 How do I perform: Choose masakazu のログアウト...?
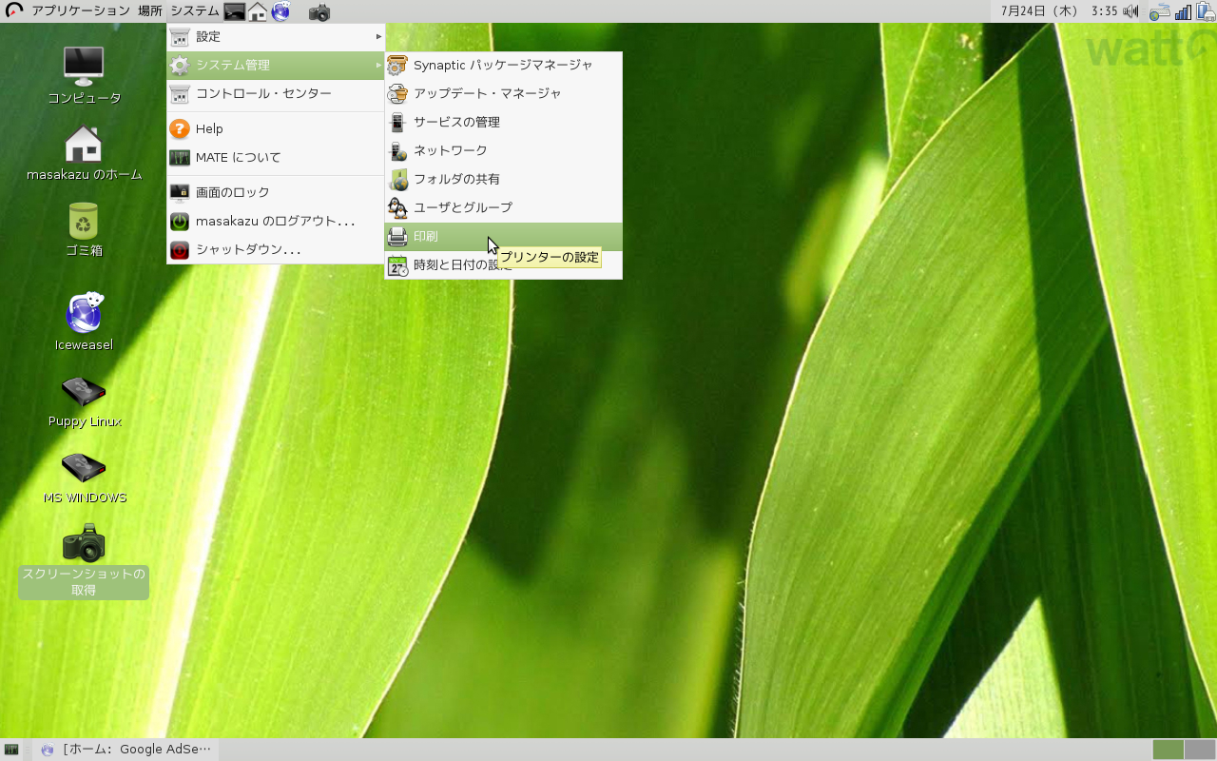pyautogui.click(x=276, y=221)
